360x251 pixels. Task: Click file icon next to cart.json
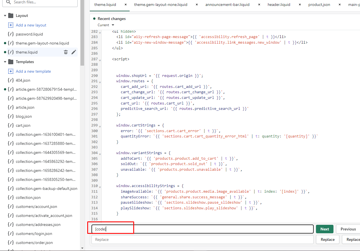coord(11,125)
